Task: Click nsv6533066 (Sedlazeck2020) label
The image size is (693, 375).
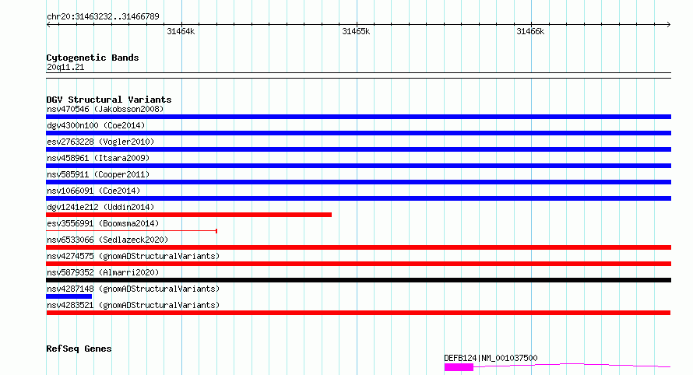Action: (x=107, y=240)
